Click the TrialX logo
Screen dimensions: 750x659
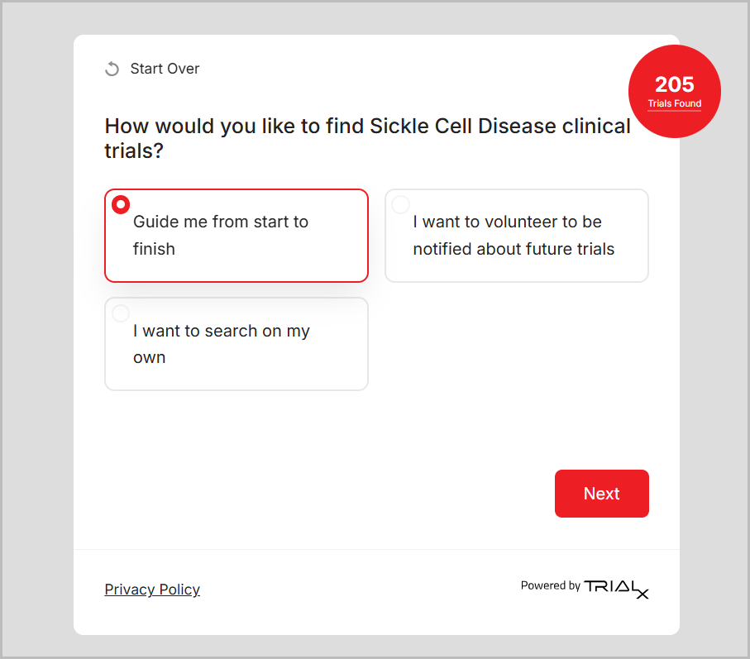(616, 587)
